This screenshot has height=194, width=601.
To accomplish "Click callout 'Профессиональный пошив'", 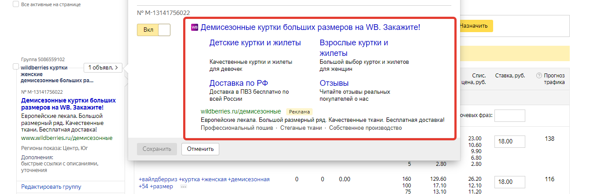I will 236,128.
